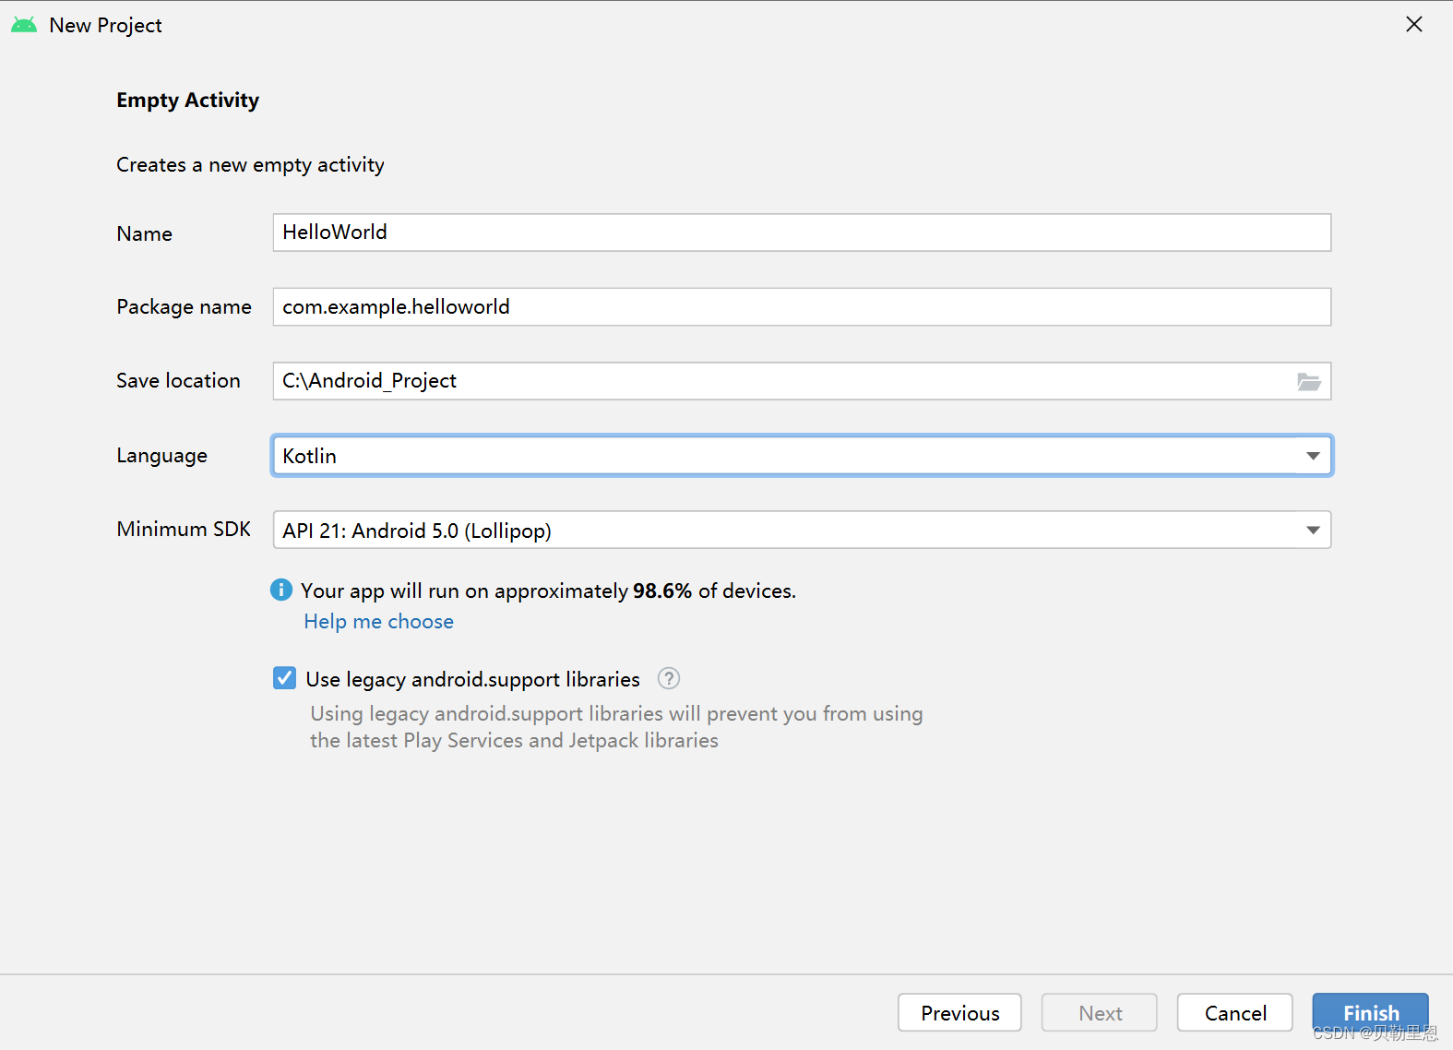Open the Language dropdown showing Kotlin
1453x1050 pixels.
coord(802,456)
